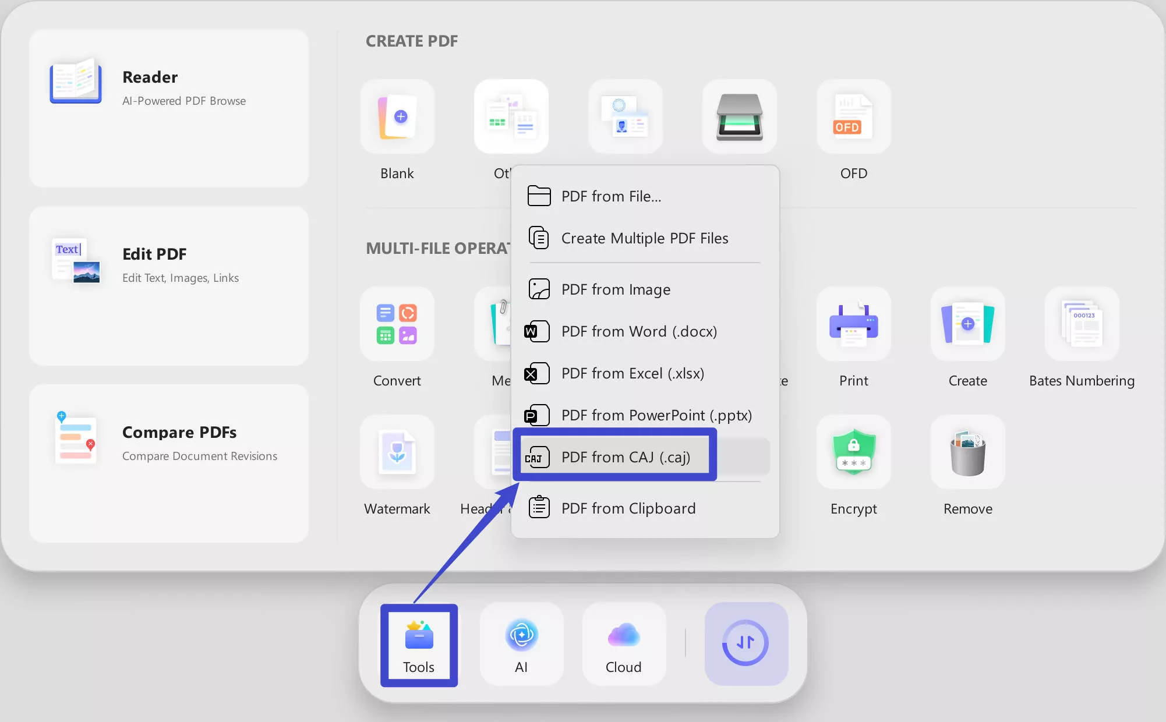This screenshot has width=1166, height=722.
Task: Open the Encrypt tool
Action: tap(853, 452)
